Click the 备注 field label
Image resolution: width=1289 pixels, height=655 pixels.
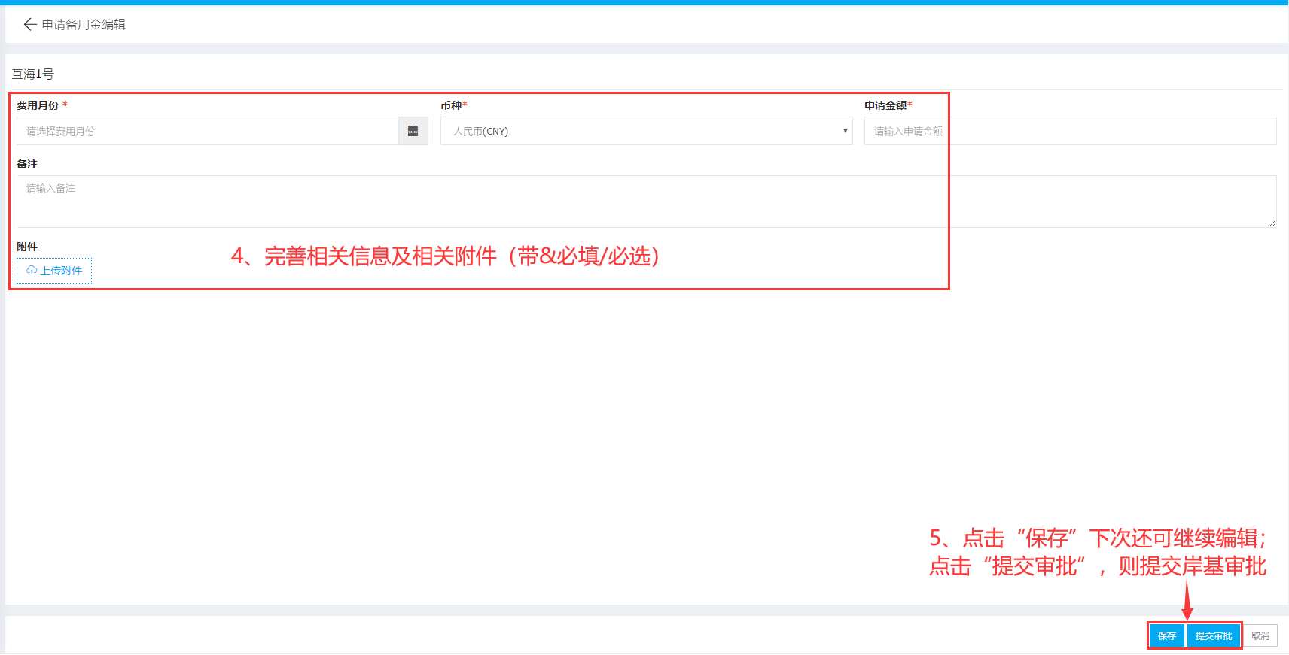click(27, 164)
